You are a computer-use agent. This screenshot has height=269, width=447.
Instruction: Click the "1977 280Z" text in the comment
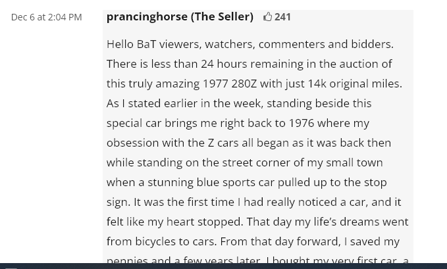pyautogui.click(x=230, y=84)
